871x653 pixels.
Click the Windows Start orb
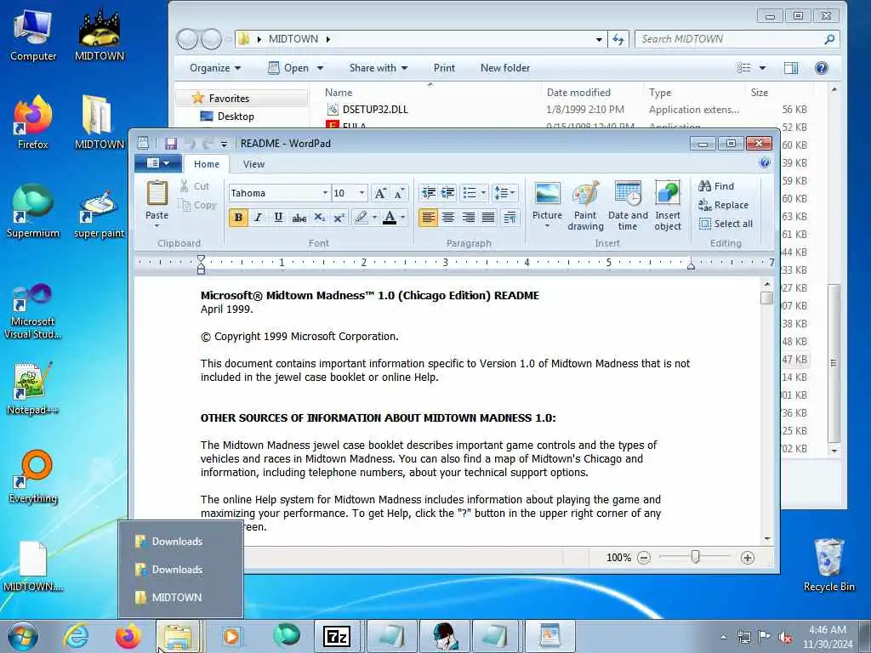(23, 636)
